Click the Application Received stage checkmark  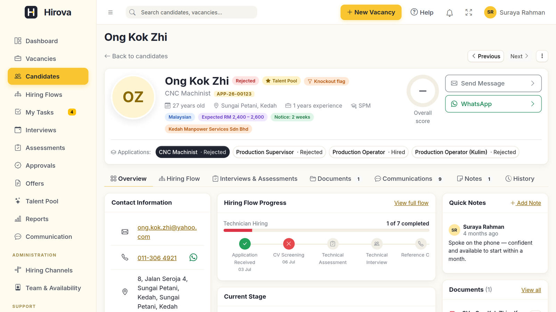pyautogui.click(x=245, y=244)
